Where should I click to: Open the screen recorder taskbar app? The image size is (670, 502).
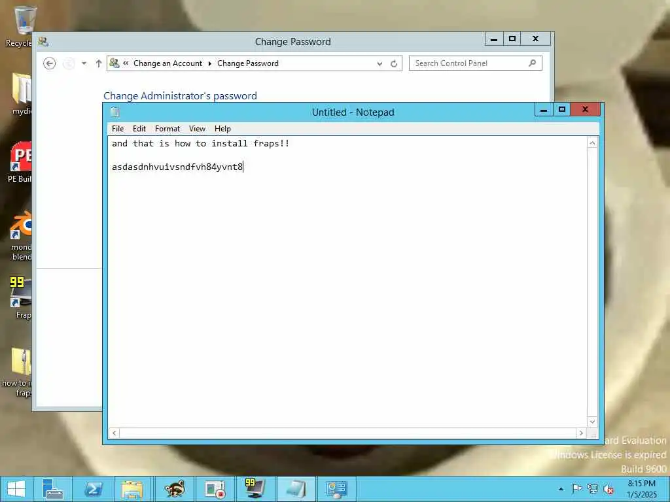(215, 489)
